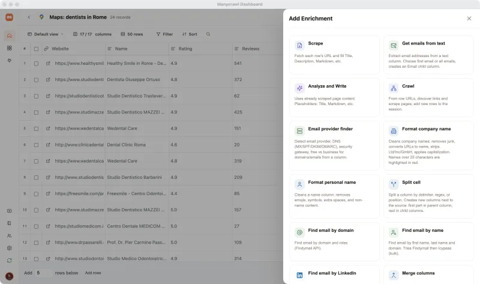Open the Manycrawl logo in sidebar
480x284 pixels.
click(x=9, y=17)
